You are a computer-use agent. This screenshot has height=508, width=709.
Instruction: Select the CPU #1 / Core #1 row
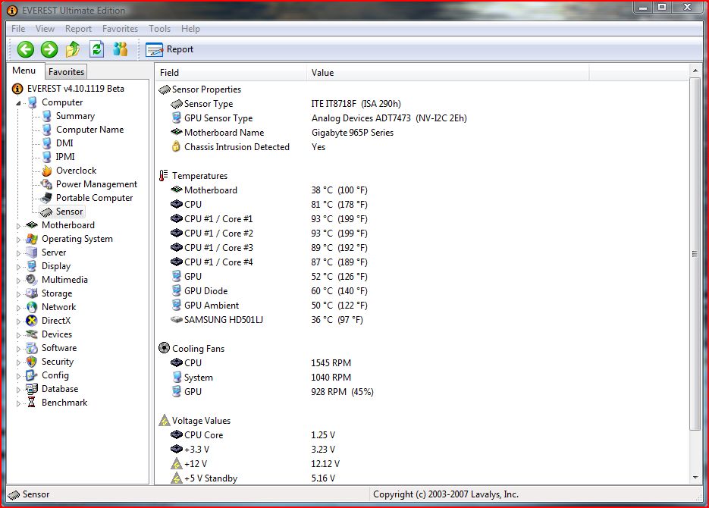[x=422, y=219]
